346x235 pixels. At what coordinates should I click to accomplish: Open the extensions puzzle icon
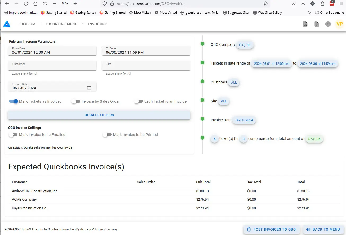322,4
